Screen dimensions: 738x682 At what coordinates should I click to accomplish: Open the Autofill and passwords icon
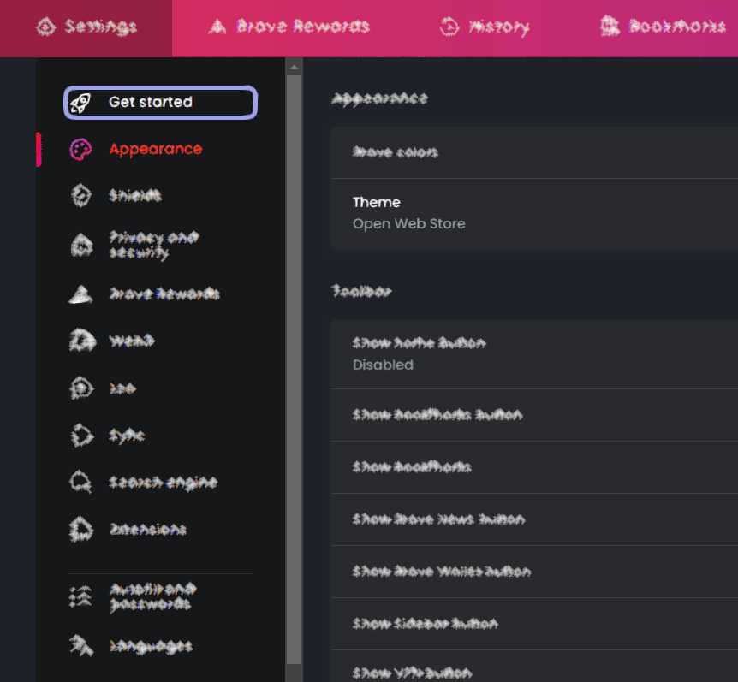pos(80,596)
